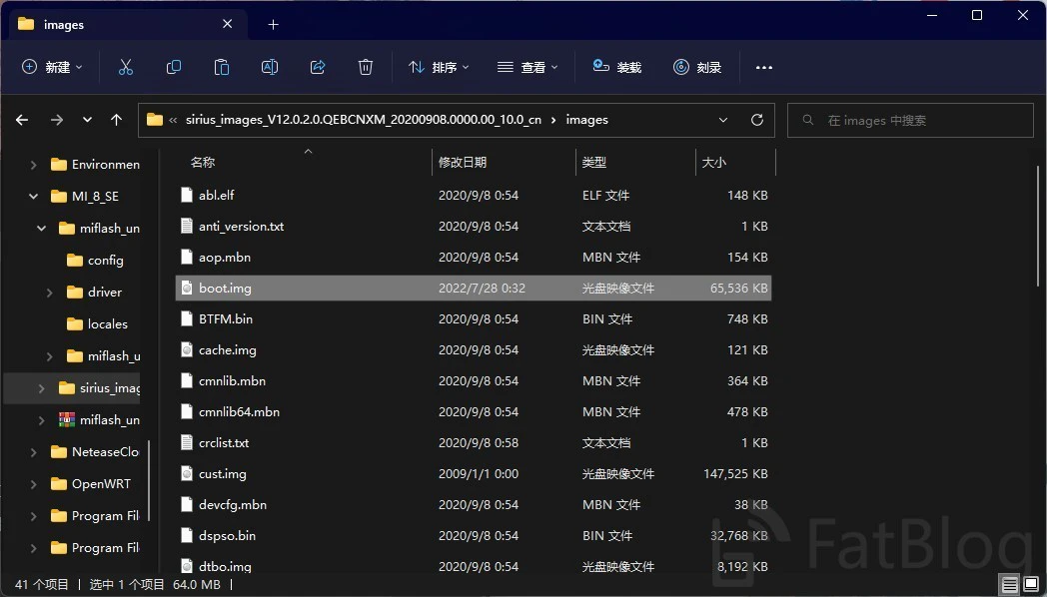Open the 排序 sort dropdown
This screenshot has height=597, width=1047.
tap(439, 67)
